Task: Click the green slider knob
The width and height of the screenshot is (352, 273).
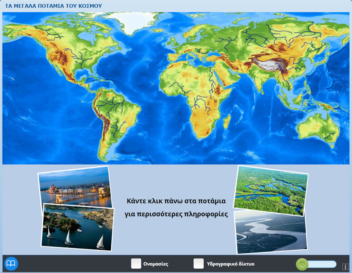Action: tap(302, 265)
